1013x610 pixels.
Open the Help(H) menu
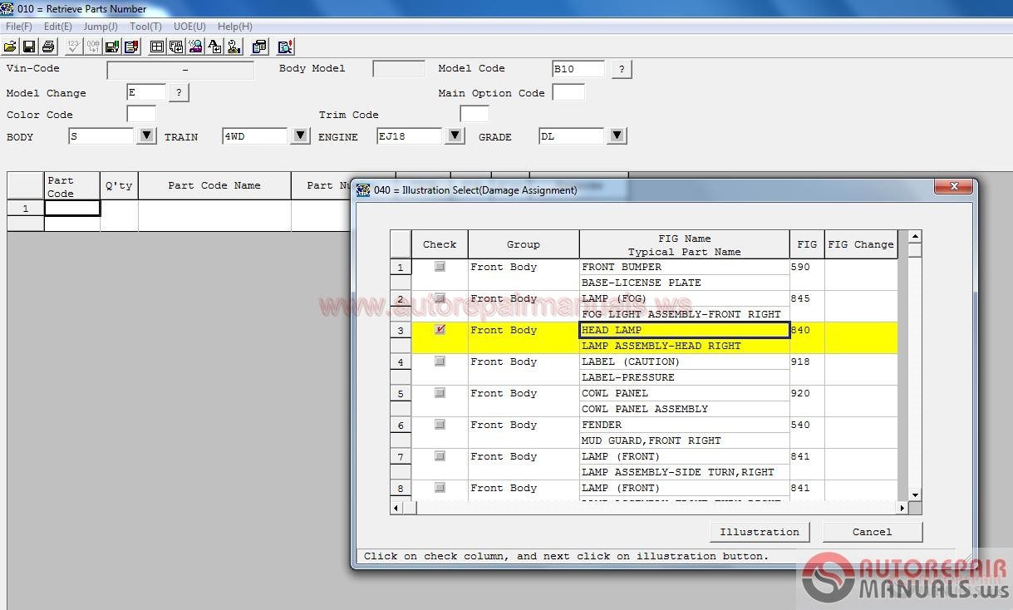point(234,27)
